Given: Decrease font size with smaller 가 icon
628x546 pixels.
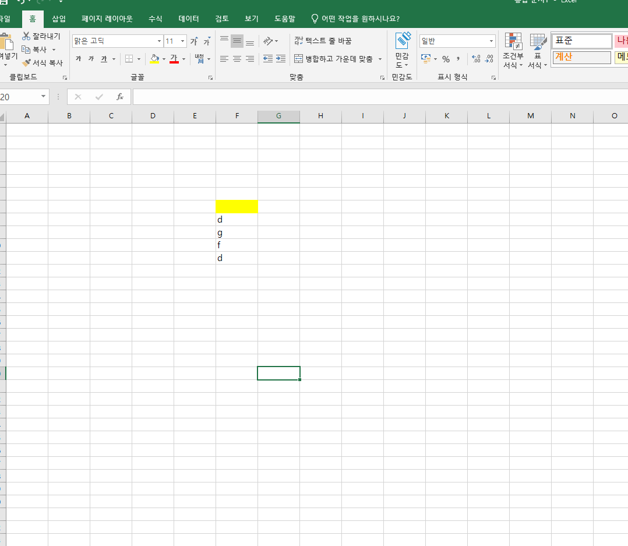Looking at the screenshot, I should click(x=207, y=41).
